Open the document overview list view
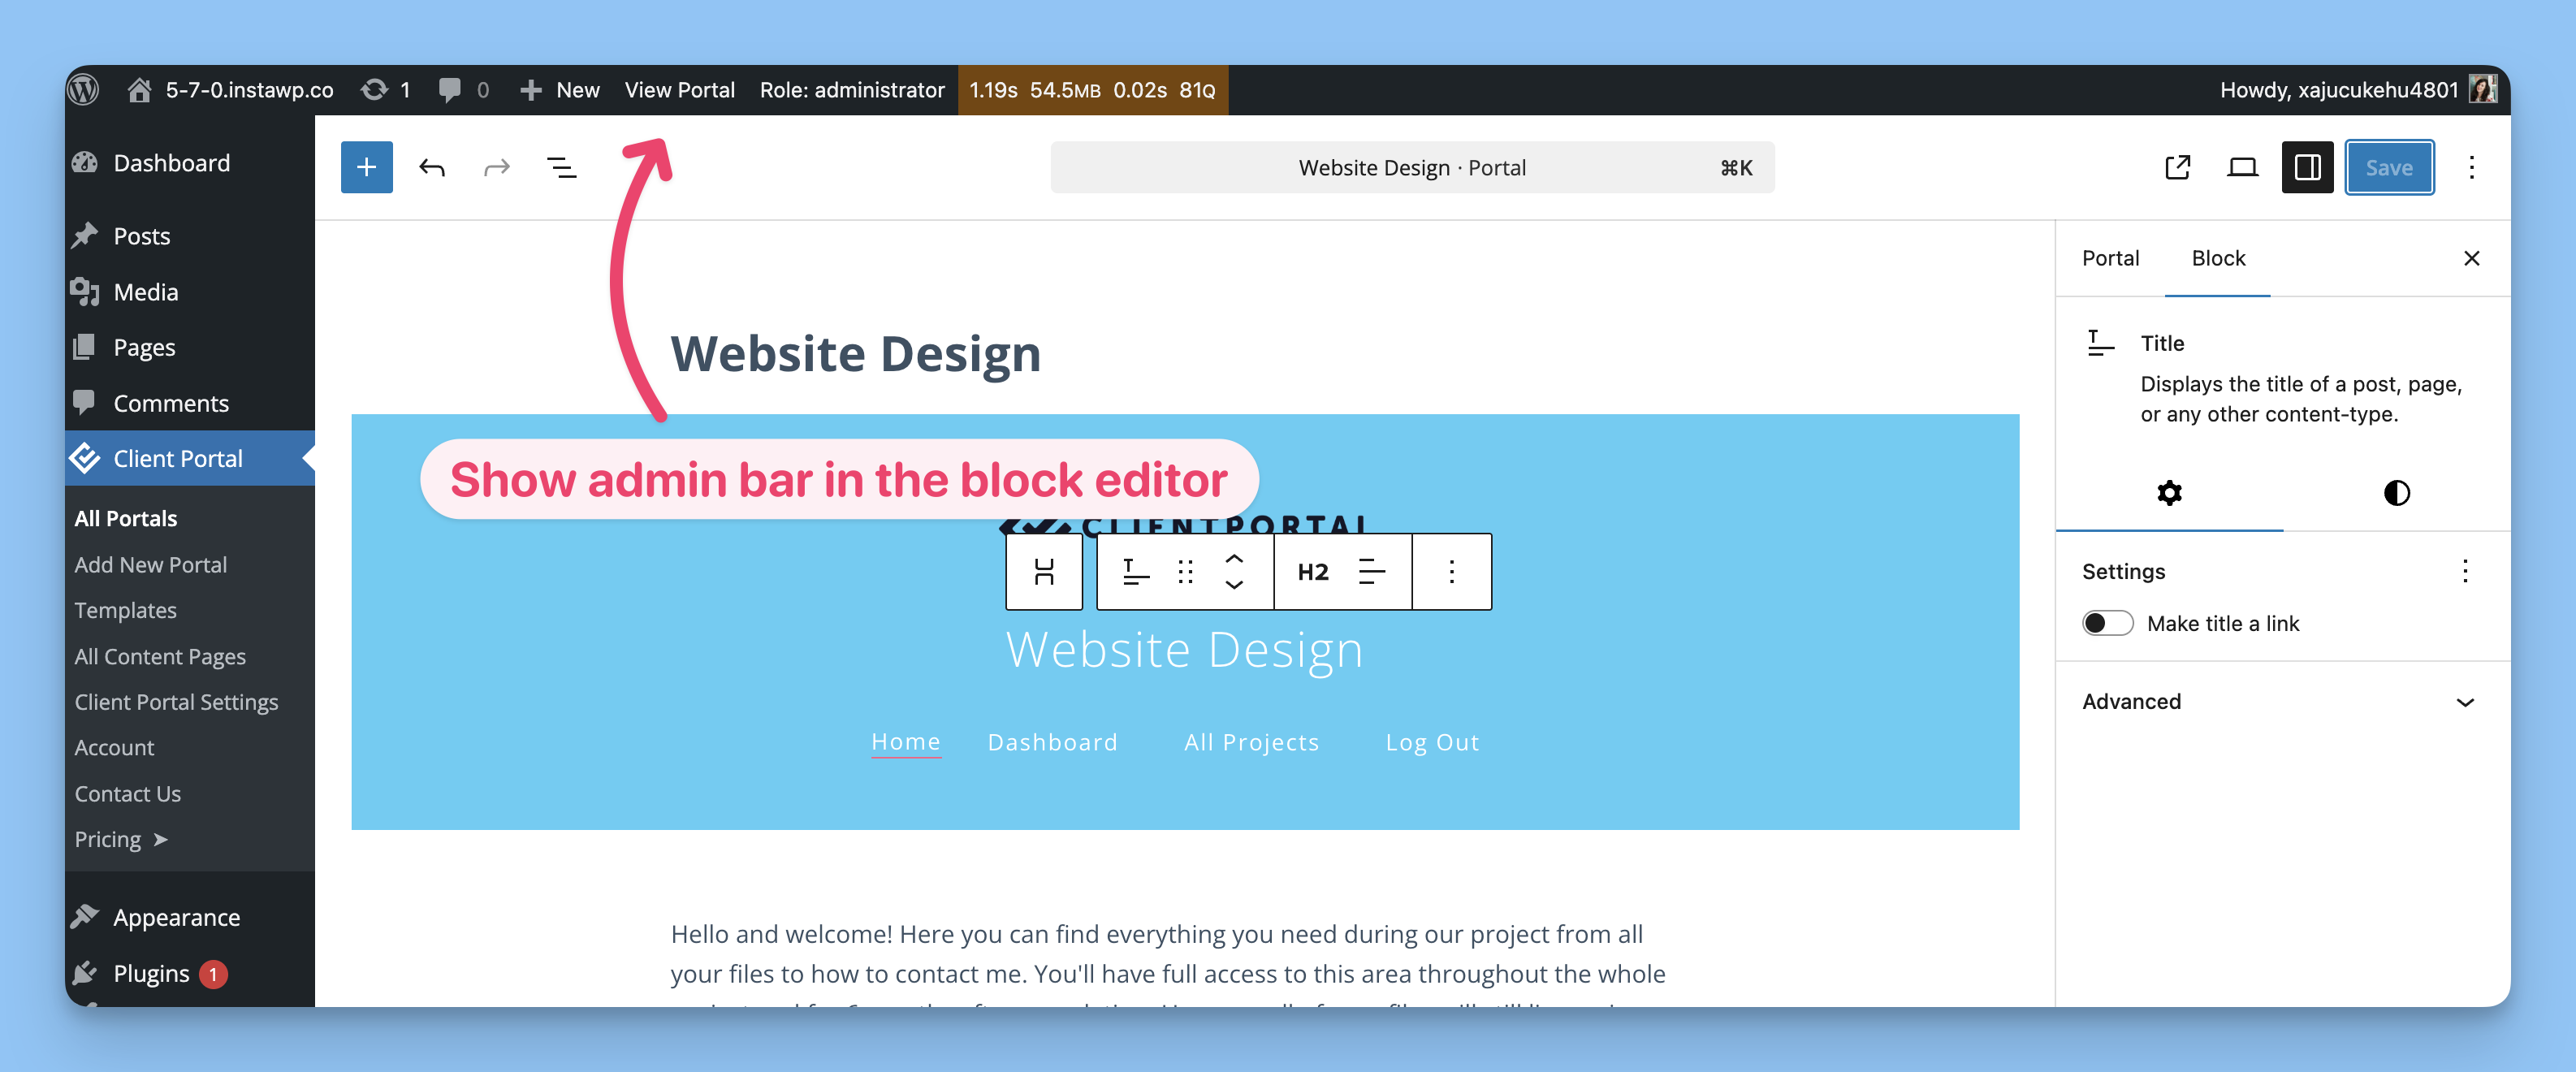 (562, 167)
